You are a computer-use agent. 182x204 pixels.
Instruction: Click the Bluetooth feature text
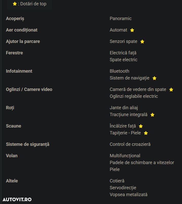click(119, 71)
